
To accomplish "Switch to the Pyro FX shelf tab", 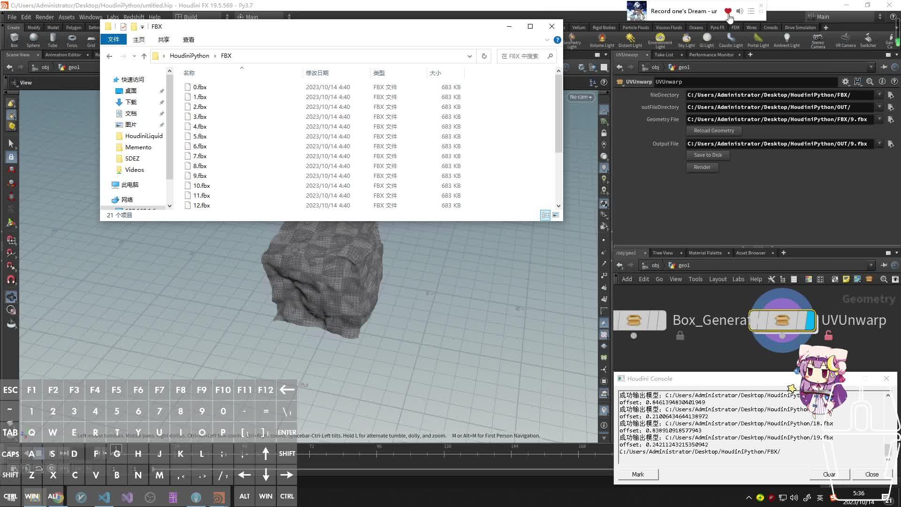I will click(x=717, y=27).
